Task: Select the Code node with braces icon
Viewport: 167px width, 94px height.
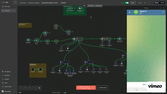Action: (56, 41)
